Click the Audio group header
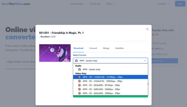 click(78, 66)
